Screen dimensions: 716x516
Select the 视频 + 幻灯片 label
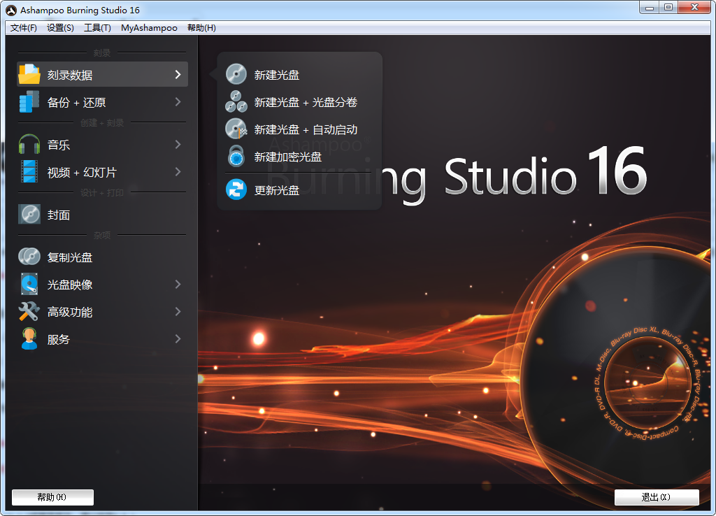83,172
